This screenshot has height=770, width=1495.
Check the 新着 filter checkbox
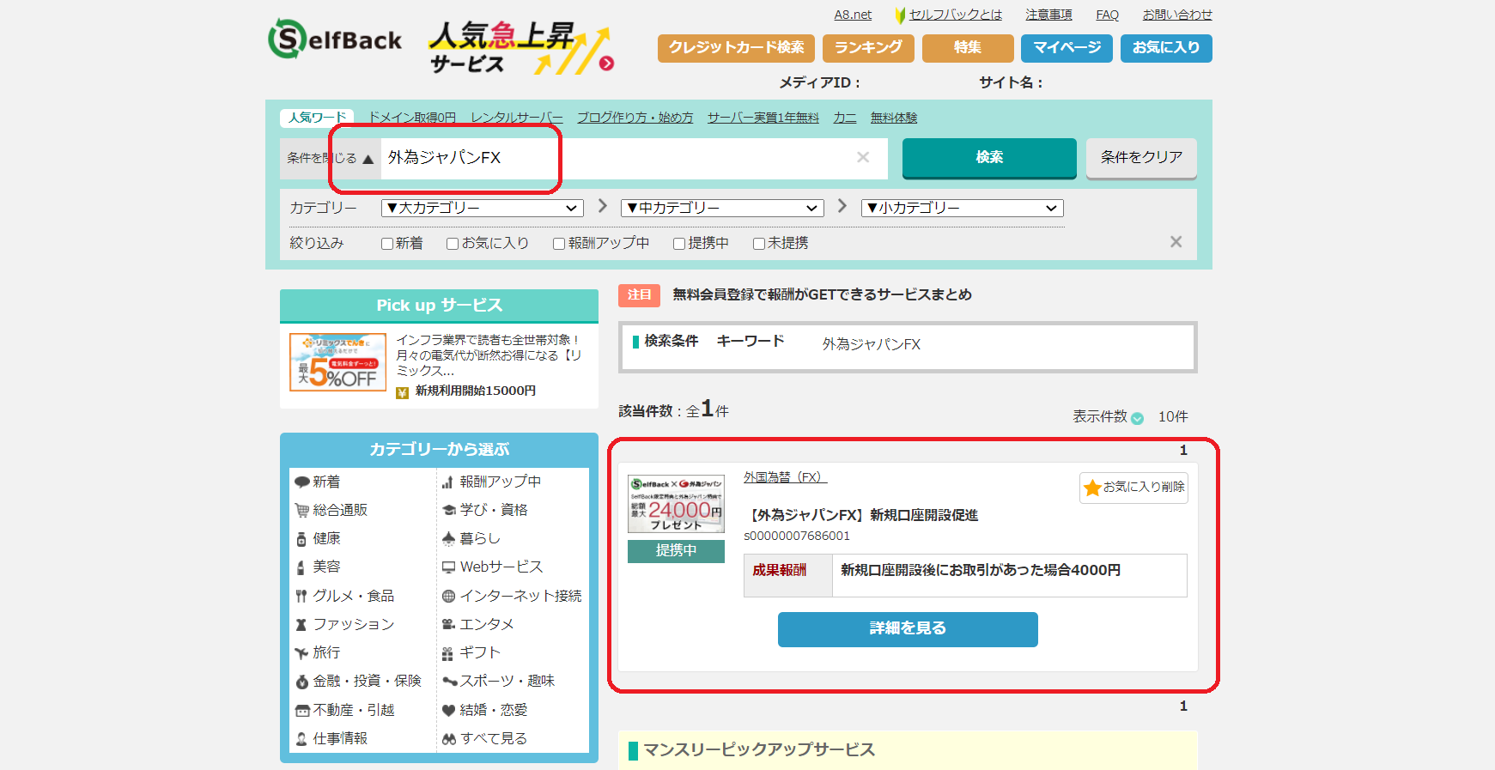pos(386,244)
